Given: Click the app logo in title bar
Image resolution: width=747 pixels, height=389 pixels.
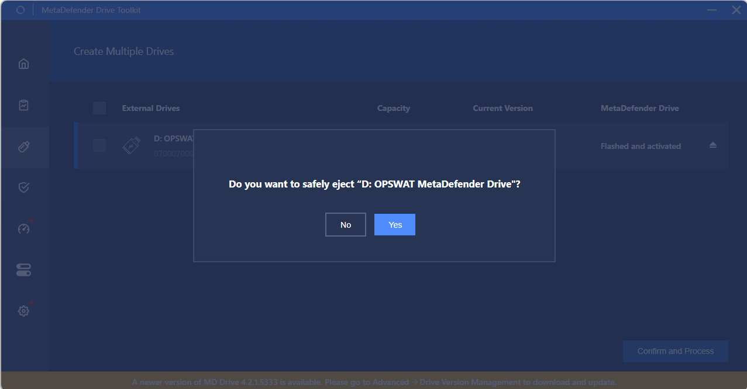Looking at the screenshot, I should tap(20, 10).
